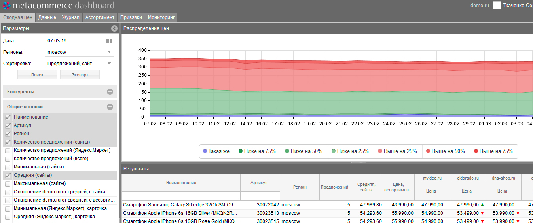This screenshot has height=223, width=533.
Task: Open the Мониторинг tab
Action: [161, 17]
